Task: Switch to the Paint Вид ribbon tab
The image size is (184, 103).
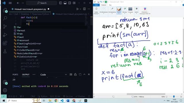Action: 110,5
